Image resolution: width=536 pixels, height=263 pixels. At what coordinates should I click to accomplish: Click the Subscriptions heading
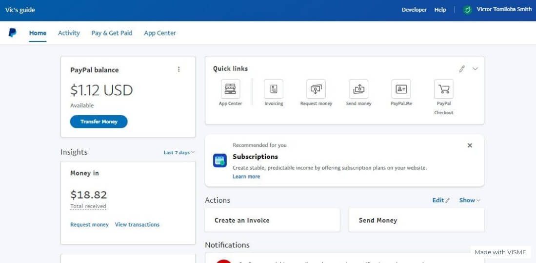255,157
